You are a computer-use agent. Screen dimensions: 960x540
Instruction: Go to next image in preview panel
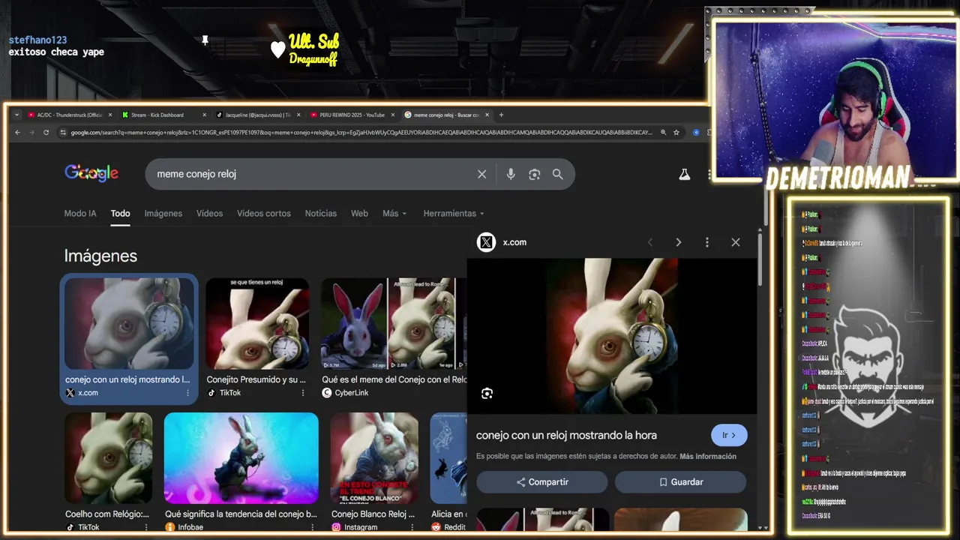pyautogui.click(x=678, y=242)
